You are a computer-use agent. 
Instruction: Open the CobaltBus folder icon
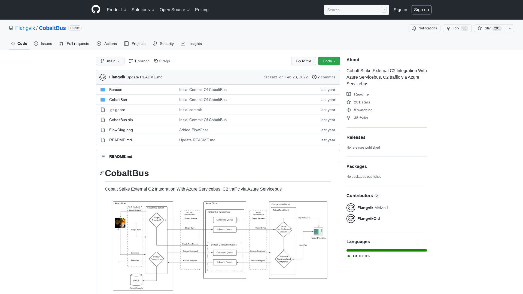point(103,100)
